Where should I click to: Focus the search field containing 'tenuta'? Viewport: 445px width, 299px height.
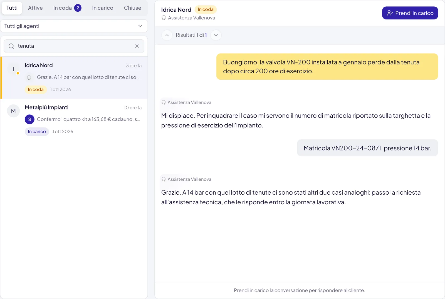coord(74,46)
